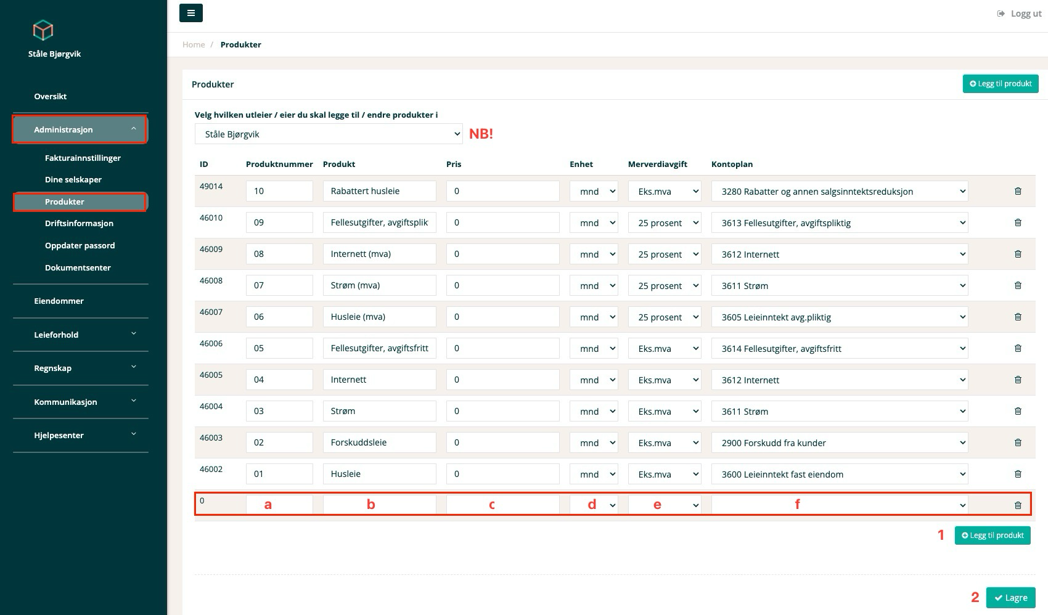
Task: Open Kontoplan dropdown showing 3280 Rabatter
Action: tap(840, 191)
